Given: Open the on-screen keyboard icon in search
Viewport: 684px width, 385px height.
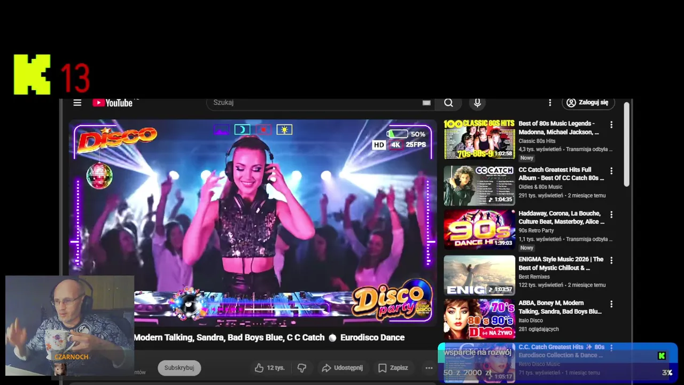Looking at the screenshot, I should (426, 103).
